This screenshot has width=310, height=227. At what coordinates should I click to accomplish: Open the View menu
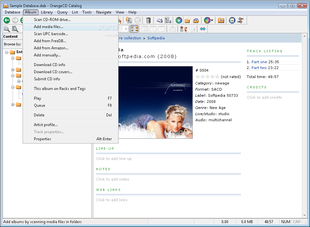point(120,12)
